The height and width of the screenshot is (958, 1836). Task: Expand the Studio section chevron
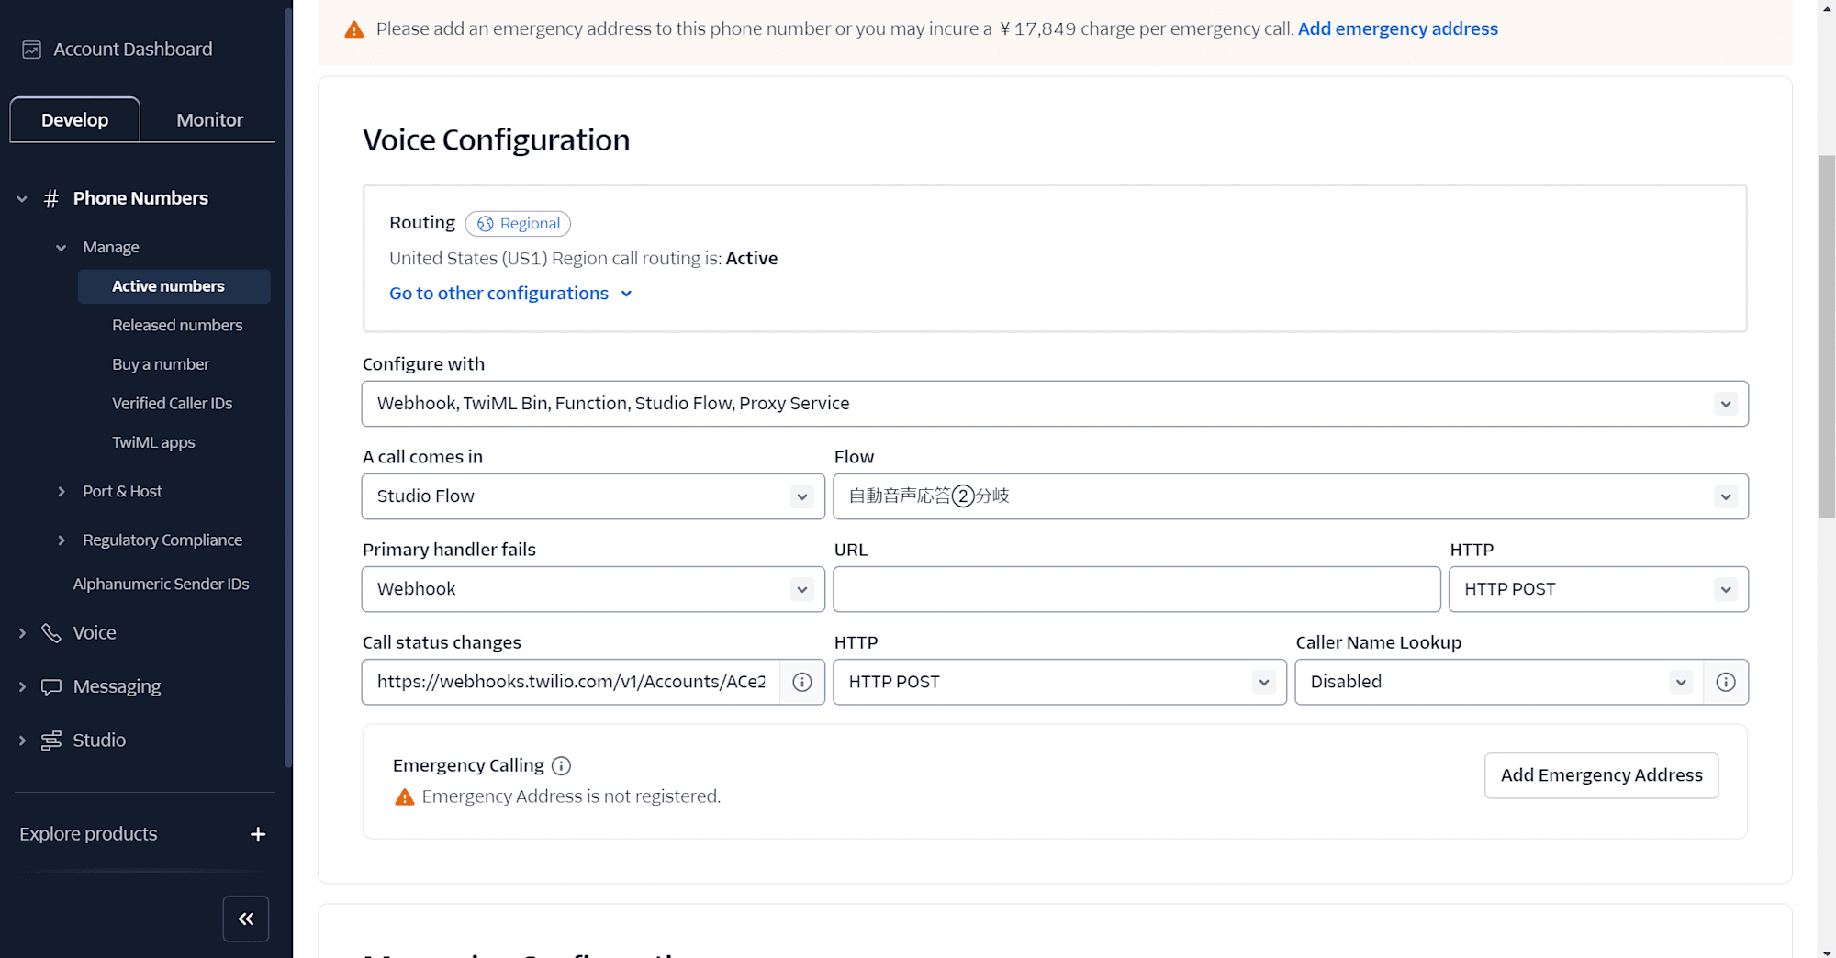click(22, 741)
